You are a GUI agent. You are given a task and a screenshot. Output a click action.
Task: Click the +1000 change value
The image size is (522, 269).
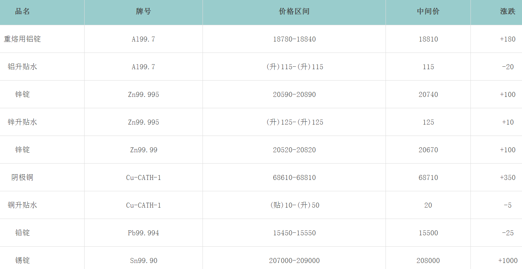[507, 260]
